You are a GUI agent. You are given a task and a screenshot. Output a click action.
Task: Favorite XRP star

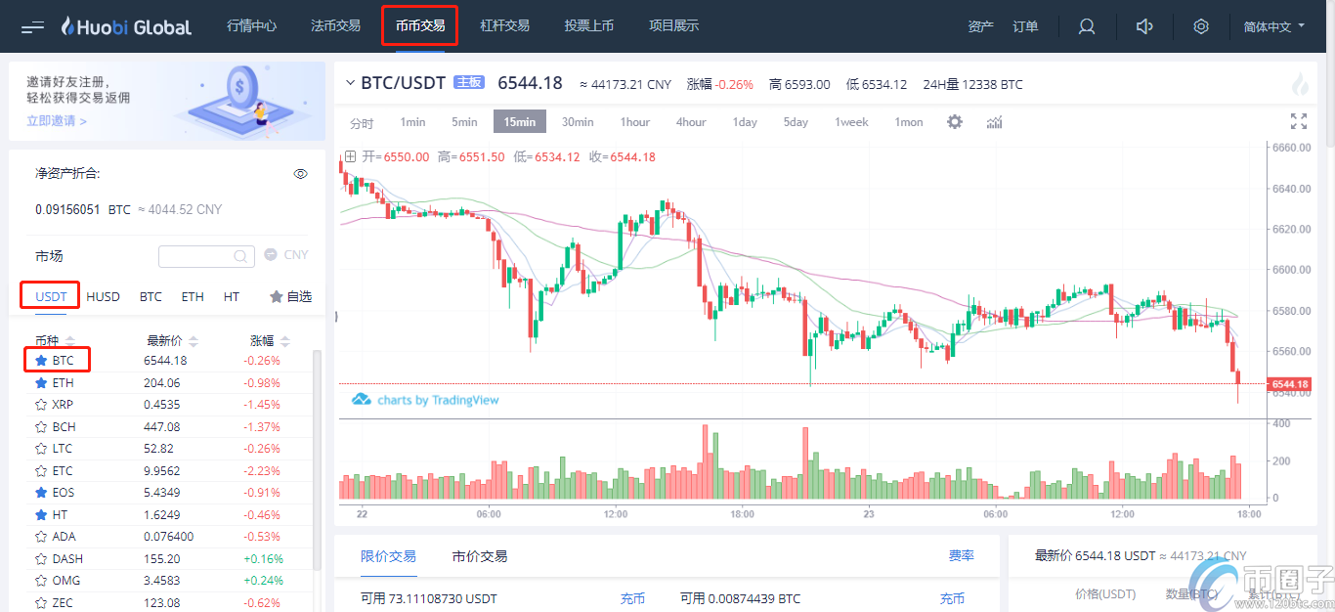pos(41,404)
